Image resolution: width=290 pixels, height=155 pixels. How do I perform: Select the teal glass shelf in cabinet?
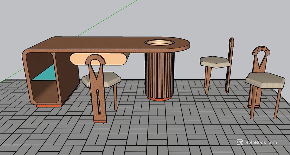pyautogui.click(x=46, y=74)
